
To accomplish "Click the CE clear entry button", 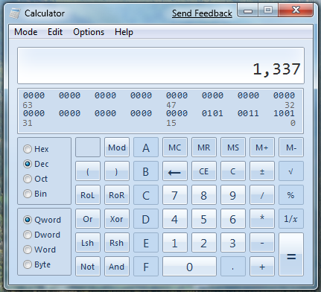I will 204,171.
